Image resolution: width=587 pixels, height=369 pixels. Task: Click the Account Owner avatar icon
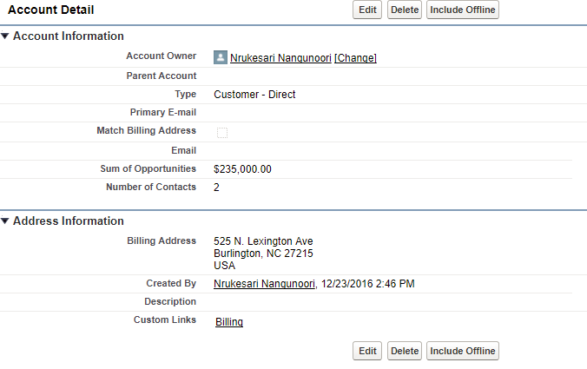click(221, 57)
